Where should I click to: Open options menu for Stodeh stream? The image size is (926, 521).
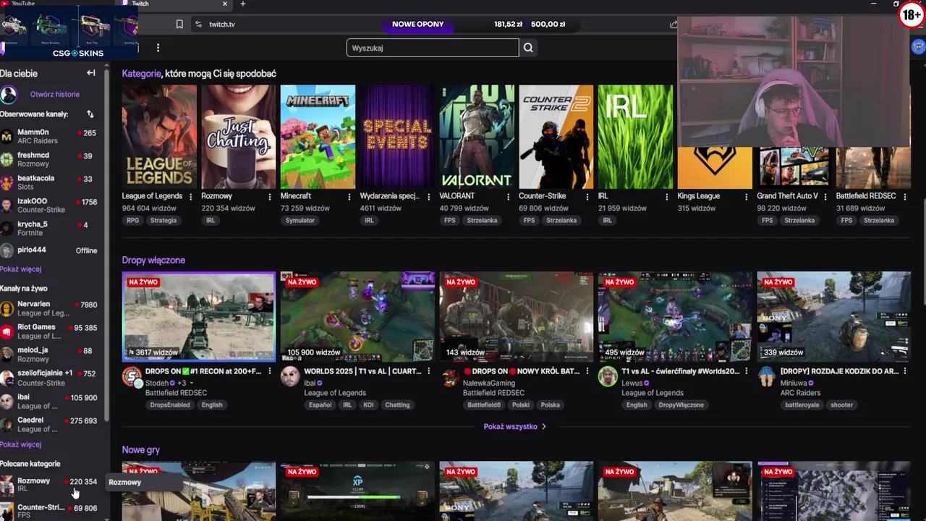270,371
